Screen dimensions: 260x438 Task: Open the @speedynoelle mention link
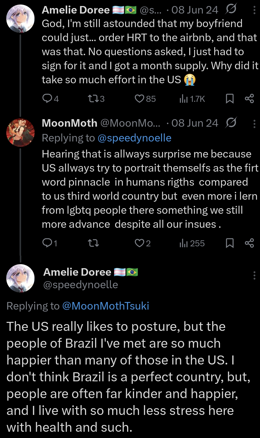click(x=134, y=138)
